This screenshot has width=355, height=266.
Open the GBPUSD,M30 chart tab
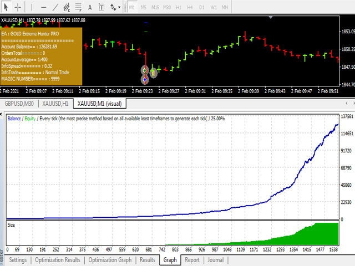[19, 104]
